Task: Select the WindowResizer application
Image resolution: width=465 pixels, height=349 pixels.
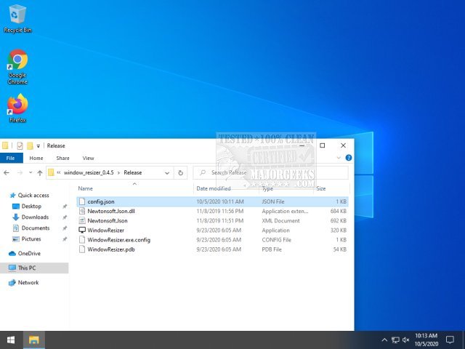Action: click(212, 230)
